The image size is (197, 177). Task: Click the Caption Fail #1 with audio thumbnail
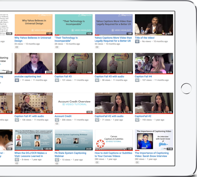click(x=34, y=103)
